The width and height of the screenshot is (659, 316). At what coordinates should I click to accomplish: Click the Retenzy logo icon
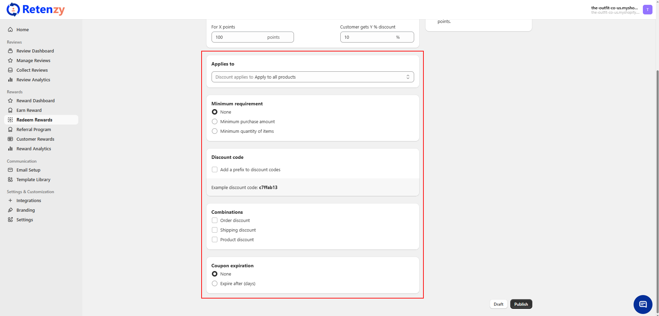click(13, 10)
